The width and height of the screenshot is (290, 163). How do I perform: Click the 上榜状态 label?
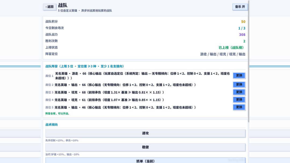[x=52, y=47]
